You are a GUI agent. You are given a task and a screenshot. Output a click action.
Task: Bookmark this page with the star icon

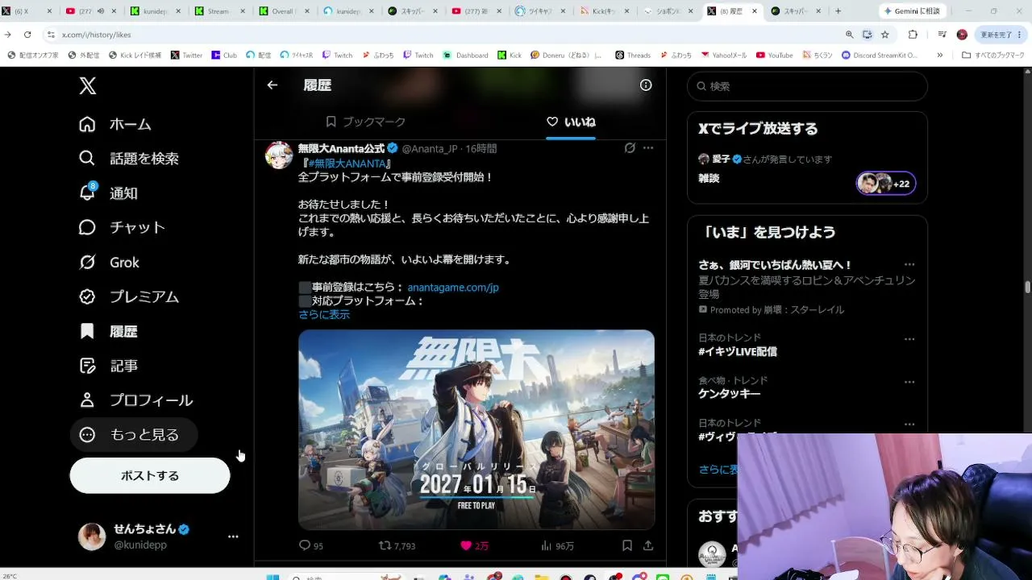[x=884, y=35]
